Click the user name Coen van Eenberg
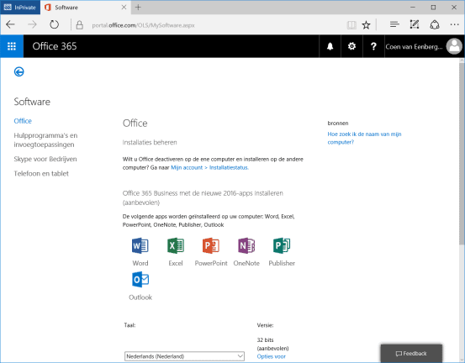Viewport: 465px width, 363px height. tap(414, 46)
